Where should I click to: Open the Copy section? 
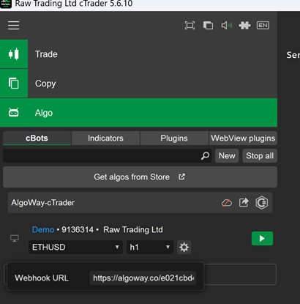pos(138,84)
